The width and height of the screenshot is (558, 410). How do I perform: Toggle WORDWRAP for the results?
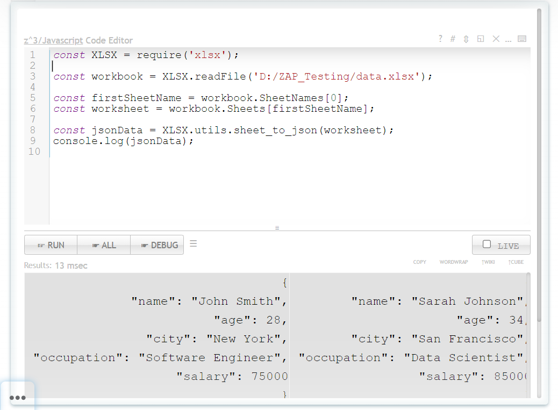tap(453, 262)
